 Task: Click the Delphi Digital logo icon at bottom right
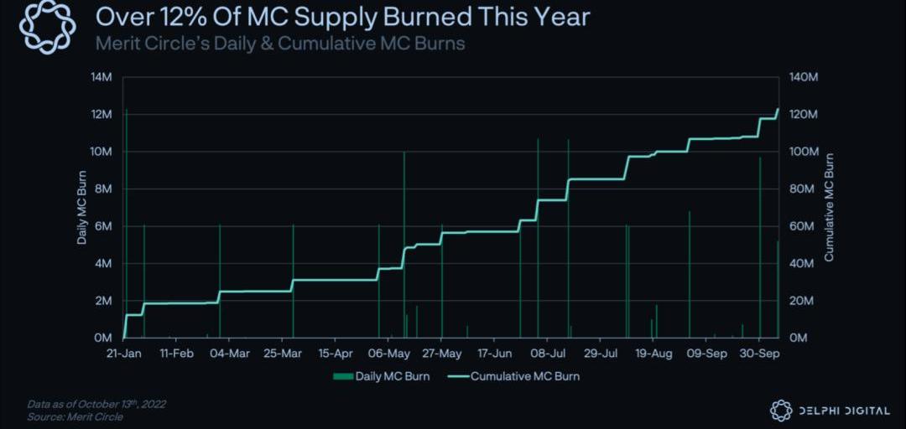tap(781, 411)
